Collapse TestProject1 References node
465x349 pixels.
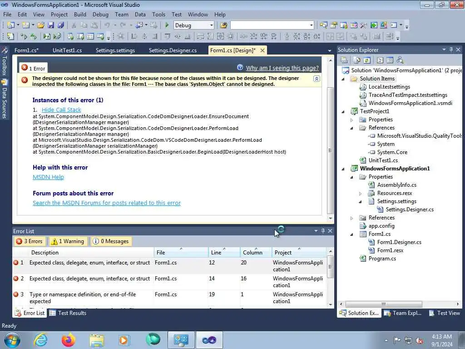coord(352,128)
